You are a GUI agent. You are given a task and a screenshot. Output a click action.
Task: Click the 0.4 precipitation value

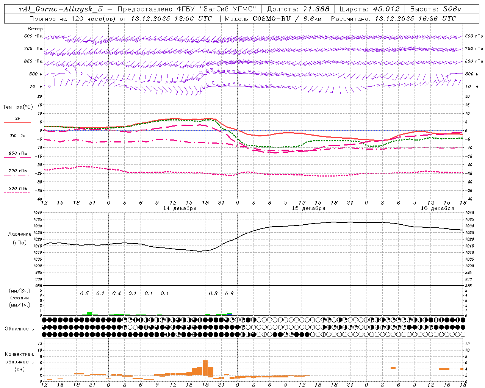pos(117,294)
